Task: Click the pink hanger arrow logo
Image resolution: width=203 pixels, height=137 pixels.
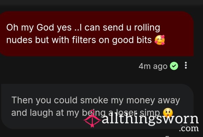Action: (x=92, y=119)
